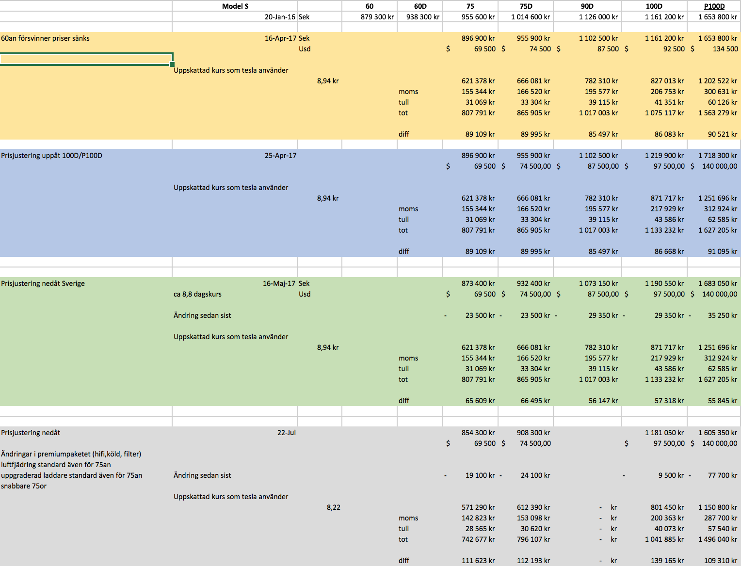Click the 'snabbare 75or' cell

pyautogui.click(x=24, y=486)
